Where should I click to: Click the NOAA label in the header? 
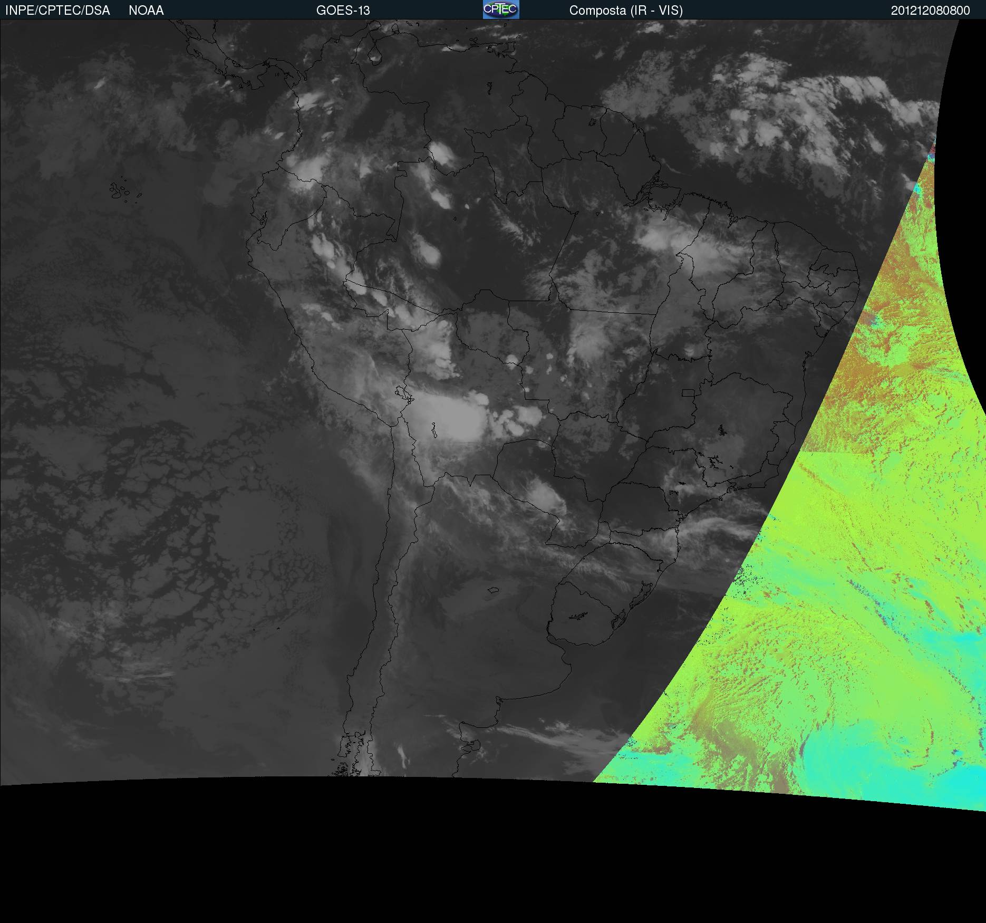pos(146,11)
